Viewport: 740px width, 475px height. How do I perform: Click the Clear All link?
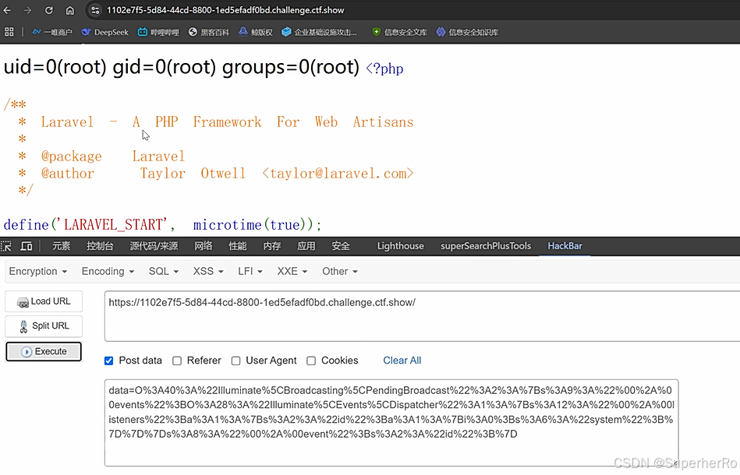click(x=402, y=361)
